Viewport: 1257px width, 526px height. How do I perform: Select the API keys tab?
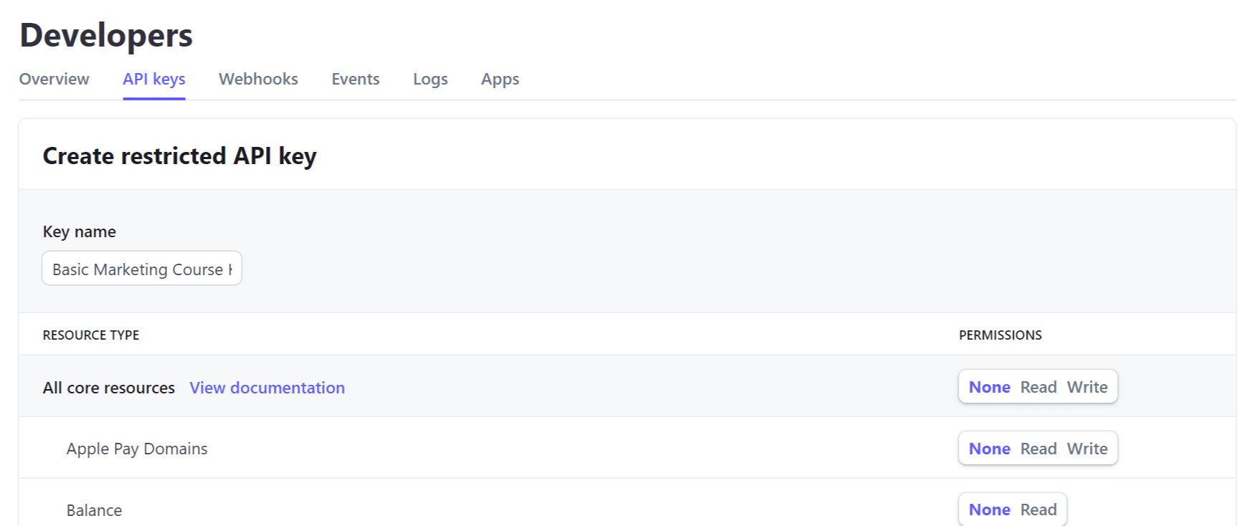153,79
